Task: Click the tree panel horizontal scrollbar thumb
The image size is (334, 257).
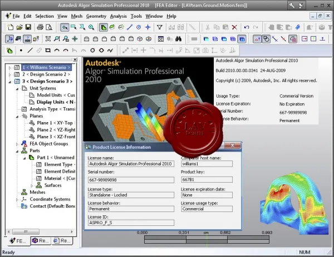Action: (26, 231)
